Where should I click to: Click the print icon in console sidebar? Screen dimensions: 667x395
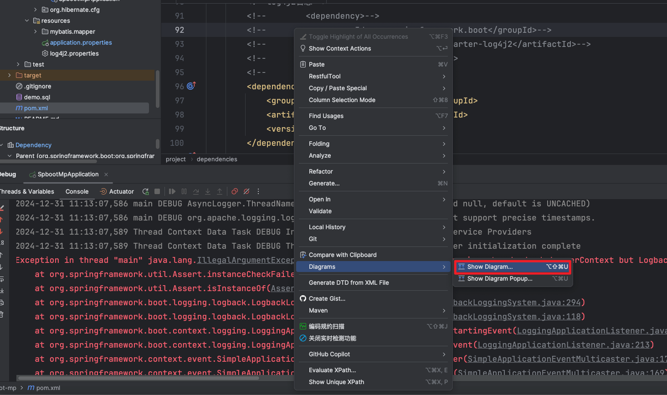(x=2, y=303)
